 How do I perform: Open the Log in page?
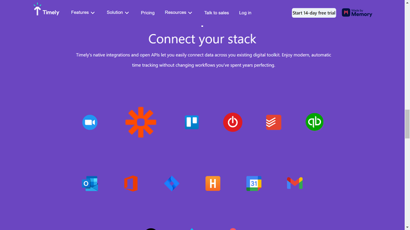(245, 13)
